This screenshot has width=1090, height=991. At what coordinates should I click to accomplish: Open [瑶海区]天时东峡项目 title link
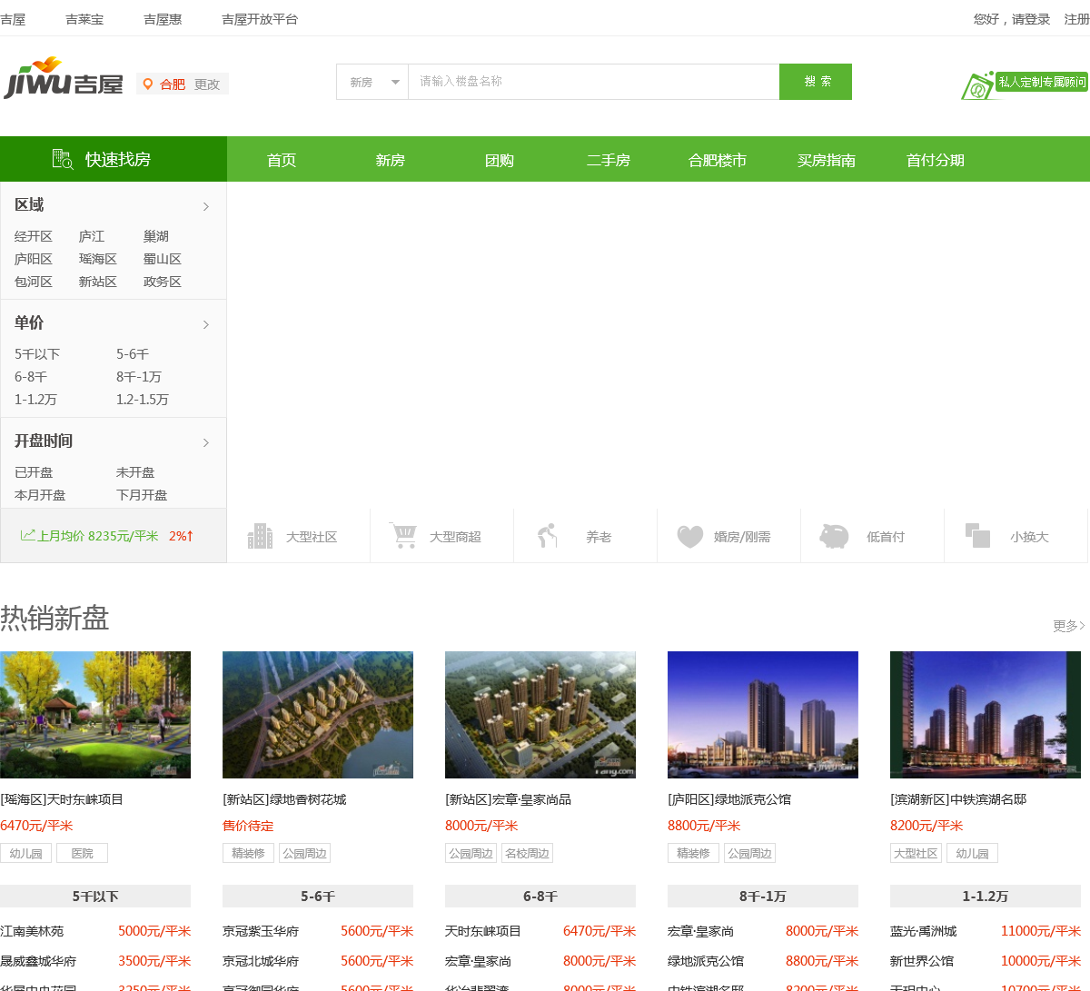(x=62, y=799)
